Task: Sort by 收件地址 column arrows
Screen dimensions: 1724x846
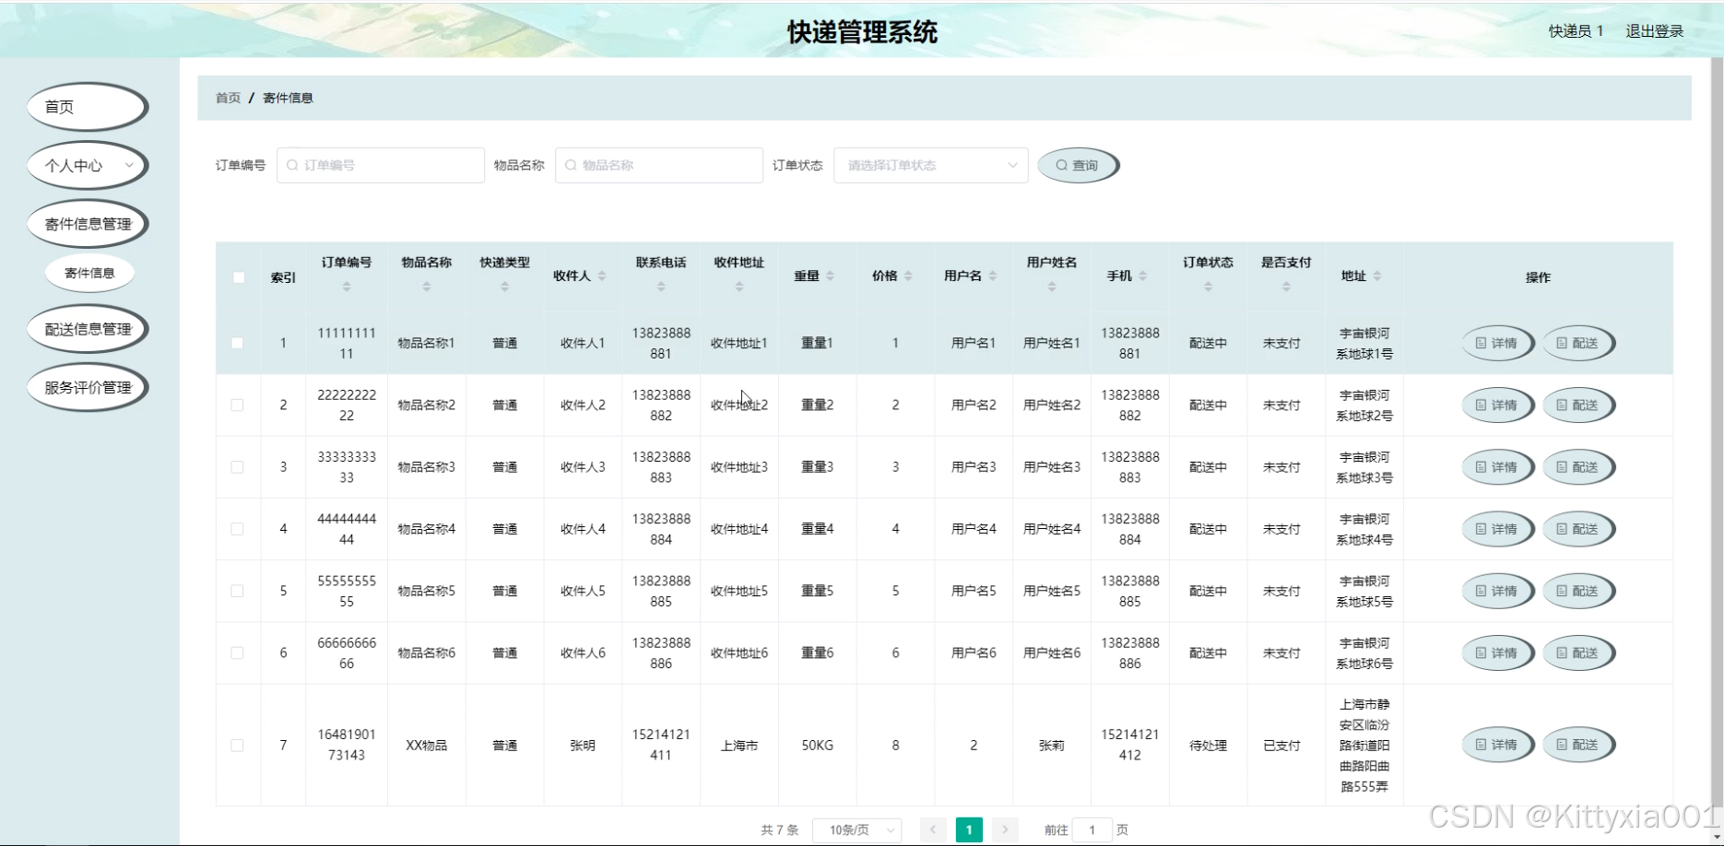Action: (x=739, y=287)
